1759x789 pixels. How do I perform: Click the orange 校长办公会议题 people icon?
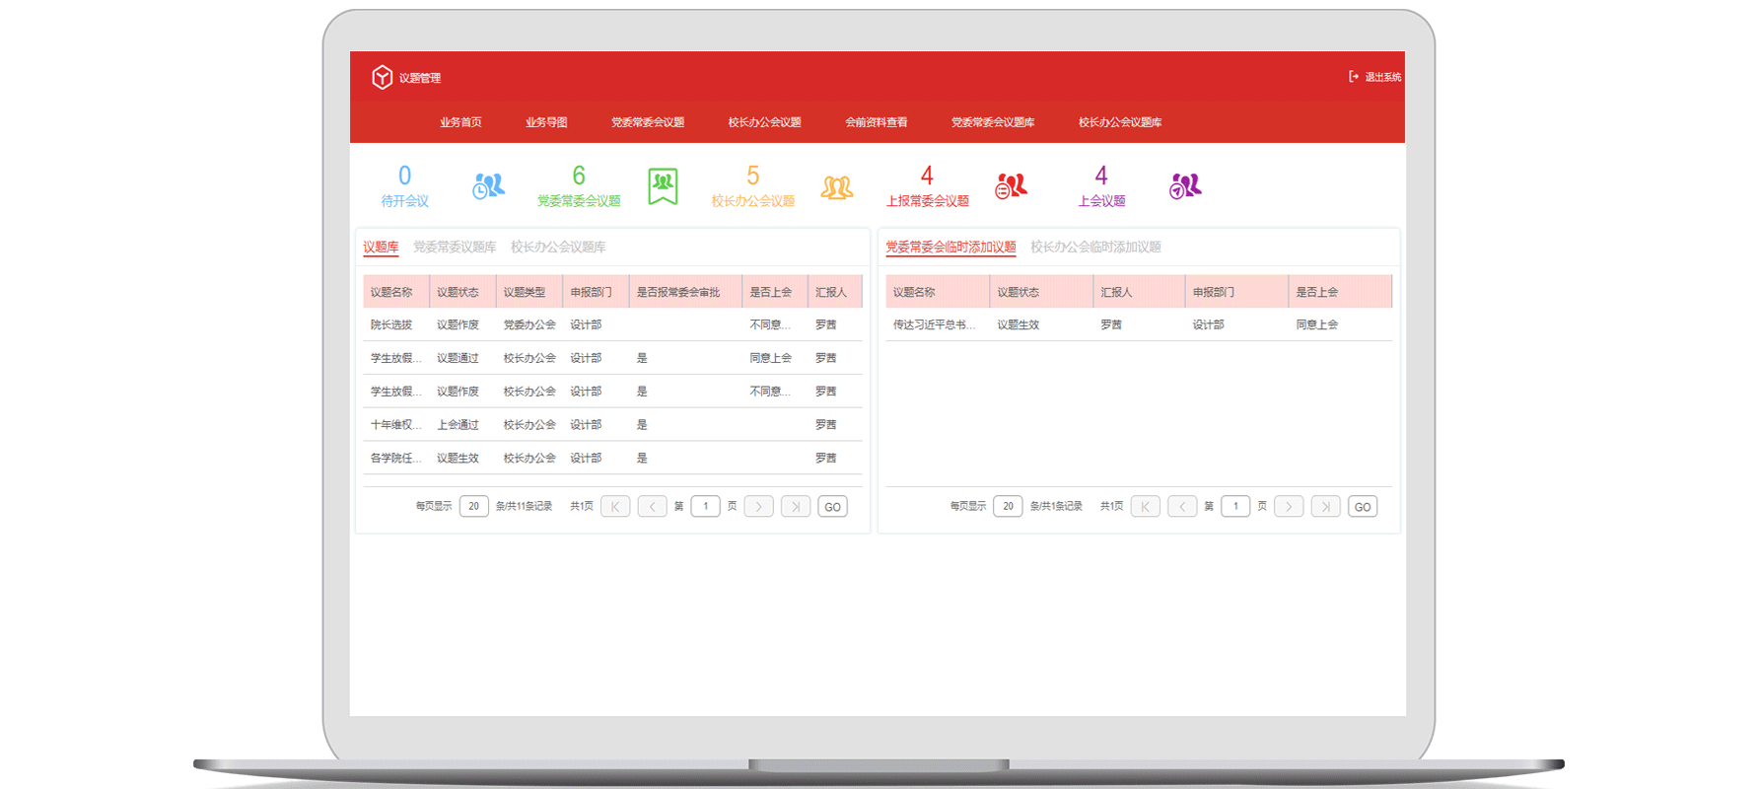click(836, 186)
